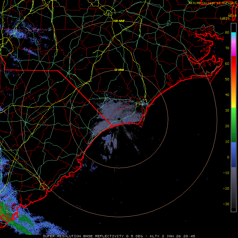Click the 40 value on the dBZ scale
The width and height of the screenshot is (238, 238).
point(227,95)
